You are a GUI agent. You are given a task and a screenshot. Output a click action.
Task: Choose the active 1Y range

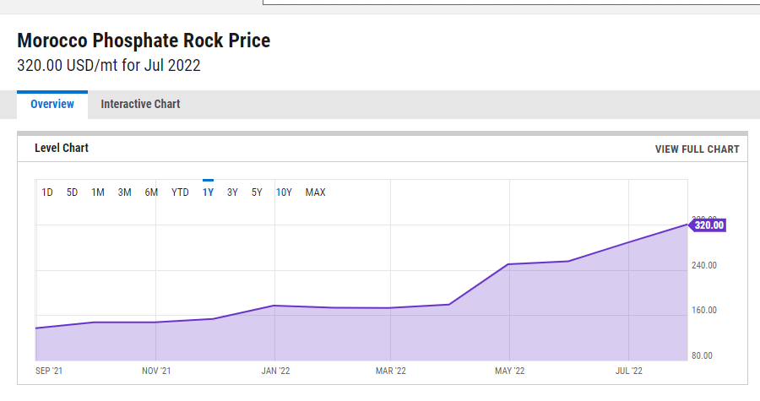click(208, 192)
